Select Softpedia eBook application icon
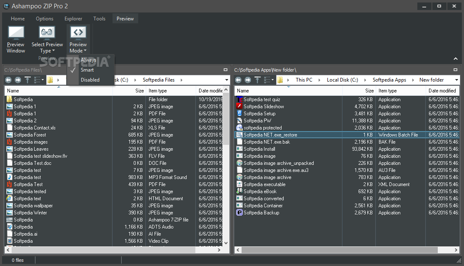The image size is (464, 266). click(x=239, y=191)
